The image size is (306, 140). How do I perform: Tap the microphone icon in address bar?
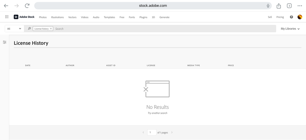(x=268, y=6)
